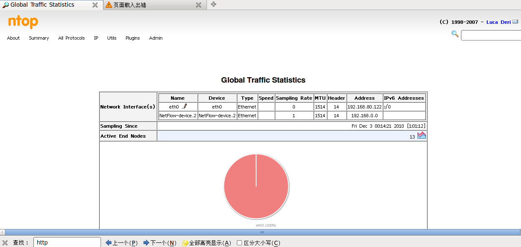Click the ntop logo

pos(23,22)
